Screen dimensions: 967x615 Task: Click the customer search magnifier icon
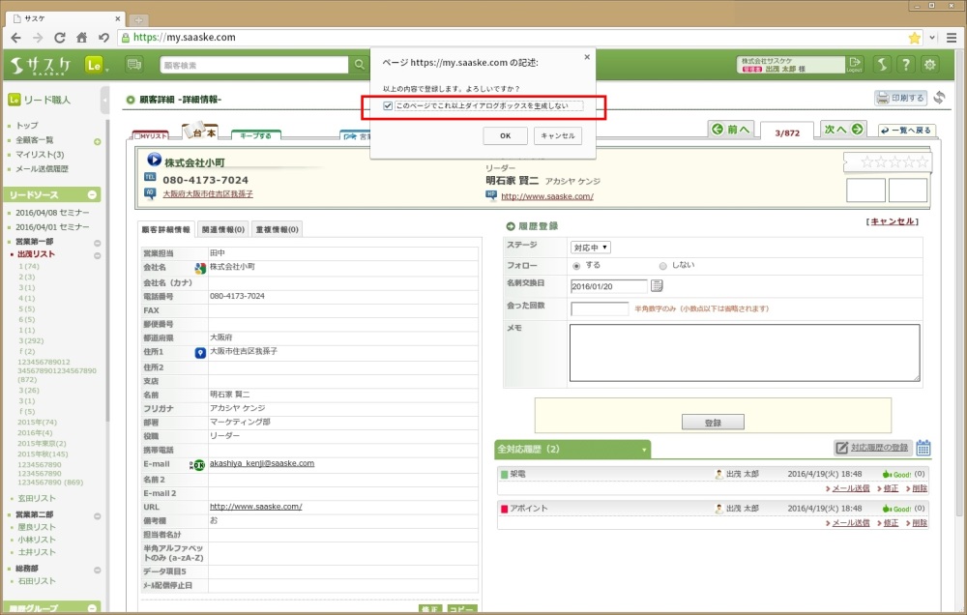(360, 65)
